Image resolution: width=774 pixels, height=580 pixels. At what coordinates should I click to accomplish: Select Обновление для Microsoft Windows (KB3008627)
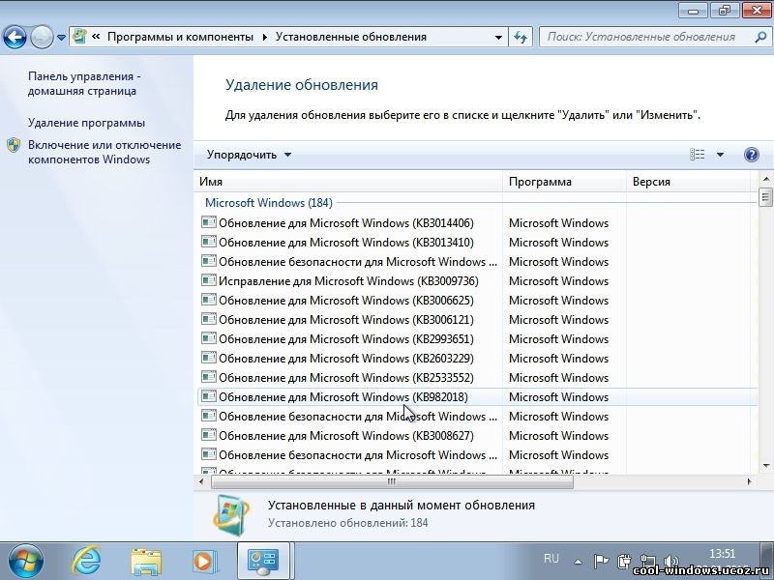[x=346, y=436]
